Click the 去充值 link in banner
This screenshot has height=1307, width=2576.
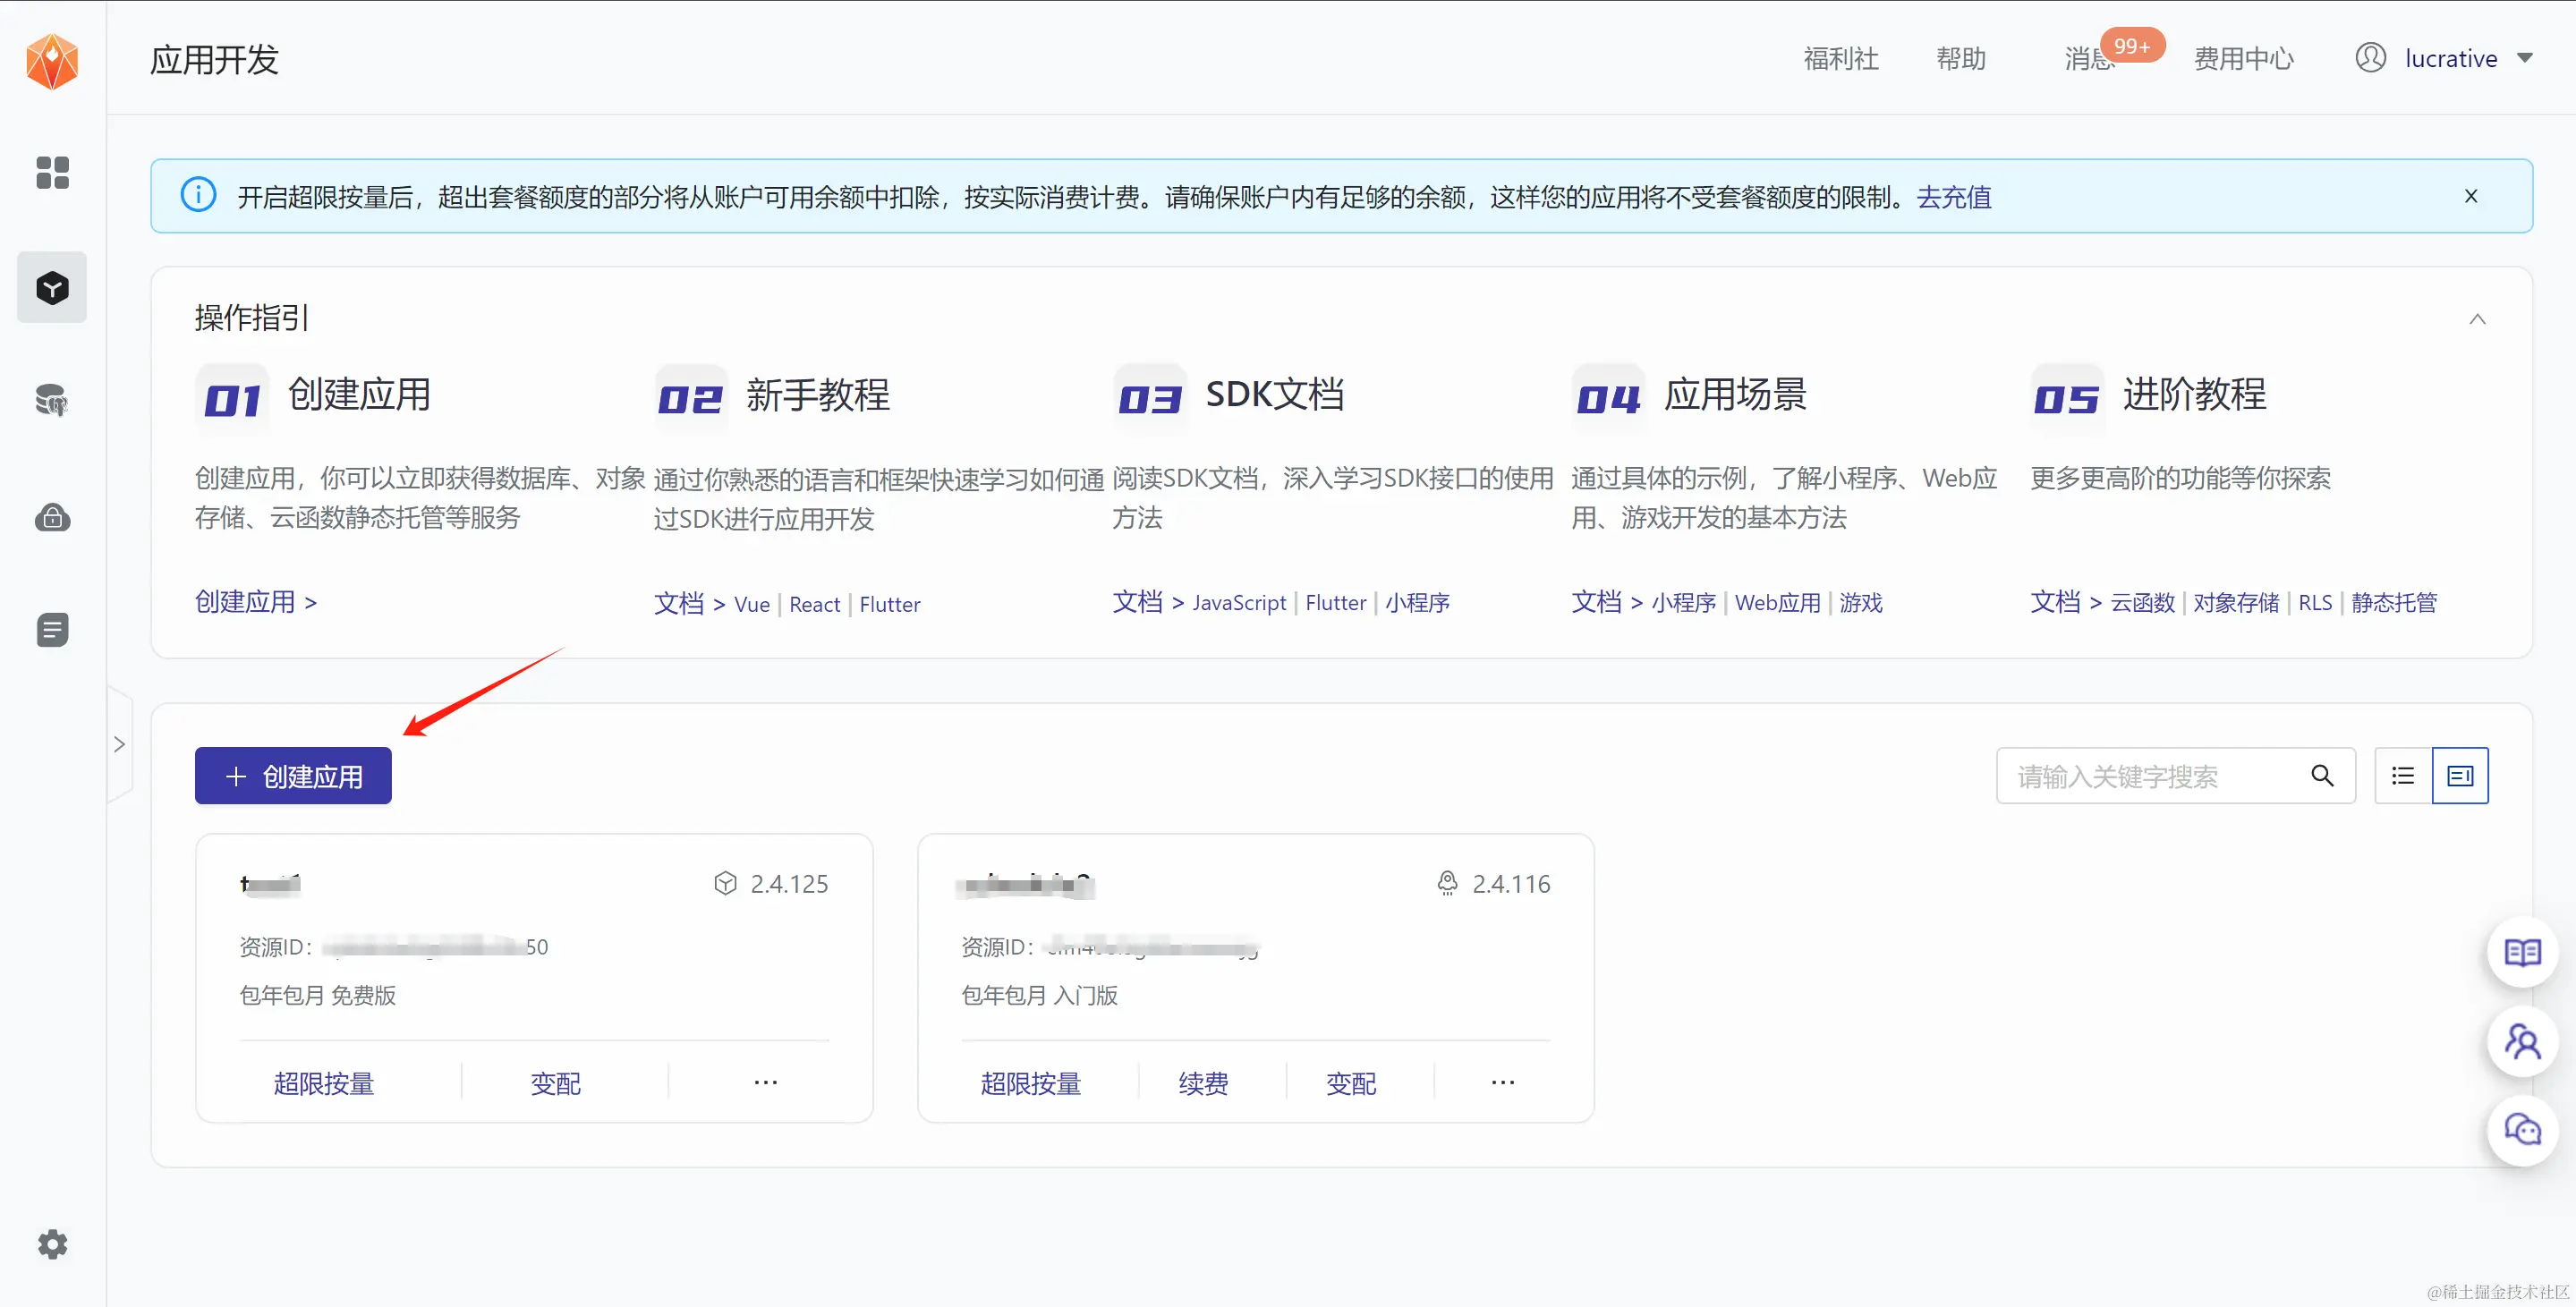tap(1953, 197)
